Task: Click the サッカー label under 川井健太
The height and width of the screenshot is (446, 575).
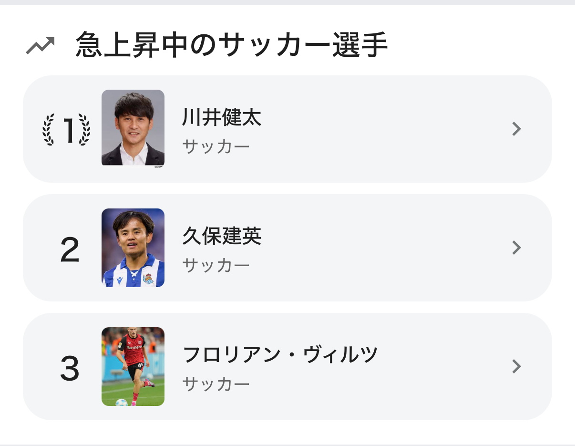Action: click(x=216, y=146)
